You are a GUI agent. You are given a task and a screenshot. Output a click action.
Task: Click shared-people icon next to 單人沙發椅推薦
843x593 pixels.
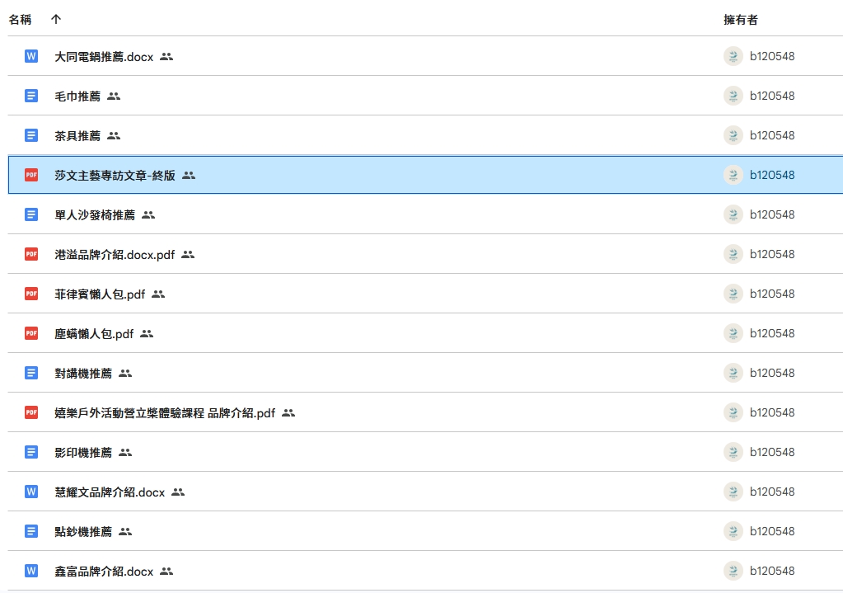(148, 215)
